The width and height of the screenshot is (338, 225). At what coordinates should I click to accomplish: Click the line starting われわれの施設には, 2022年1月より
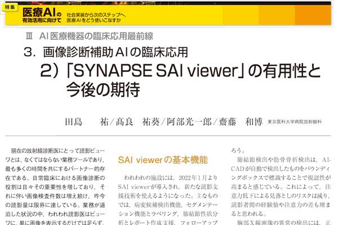171,178
